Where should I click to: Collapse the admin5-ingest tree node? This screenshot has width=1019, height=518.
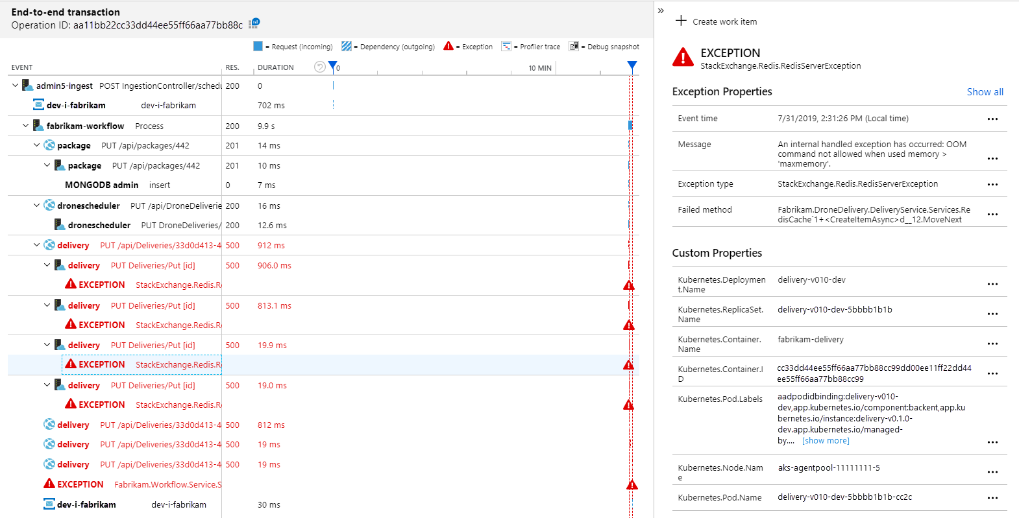[x=15, y=85]
